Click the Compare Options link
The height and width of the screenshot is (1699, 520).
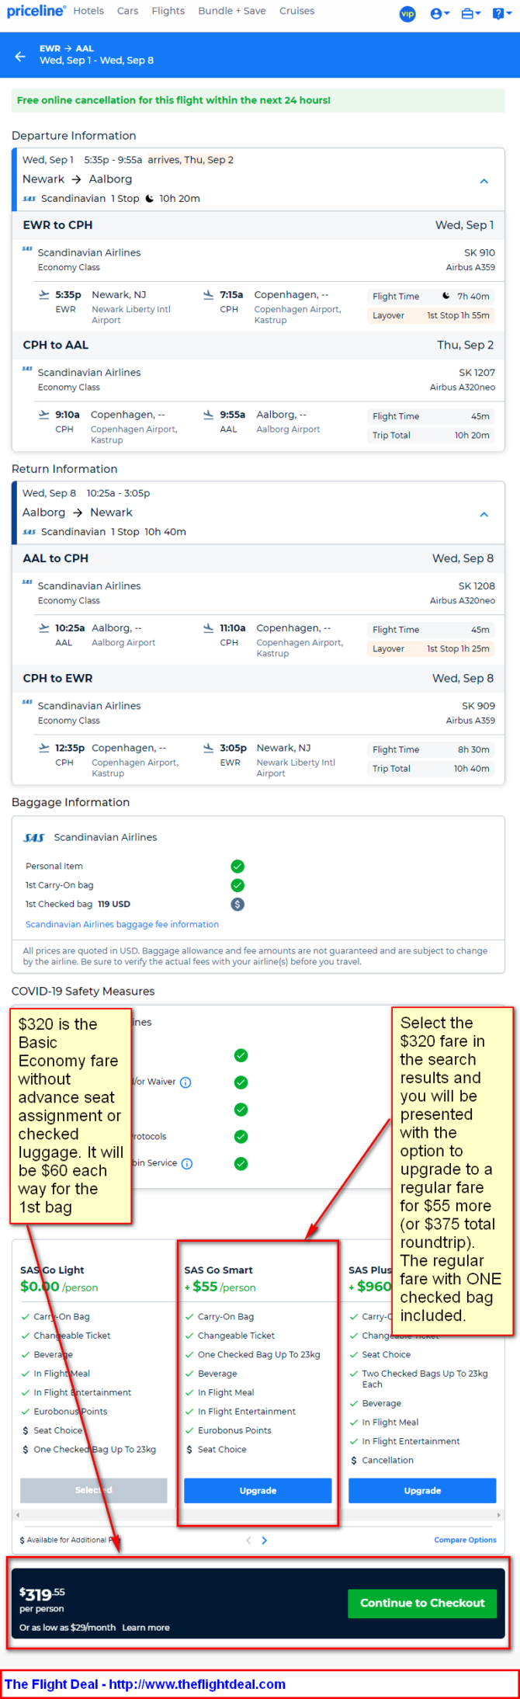pyautogui.click(x=465, y=1540)
